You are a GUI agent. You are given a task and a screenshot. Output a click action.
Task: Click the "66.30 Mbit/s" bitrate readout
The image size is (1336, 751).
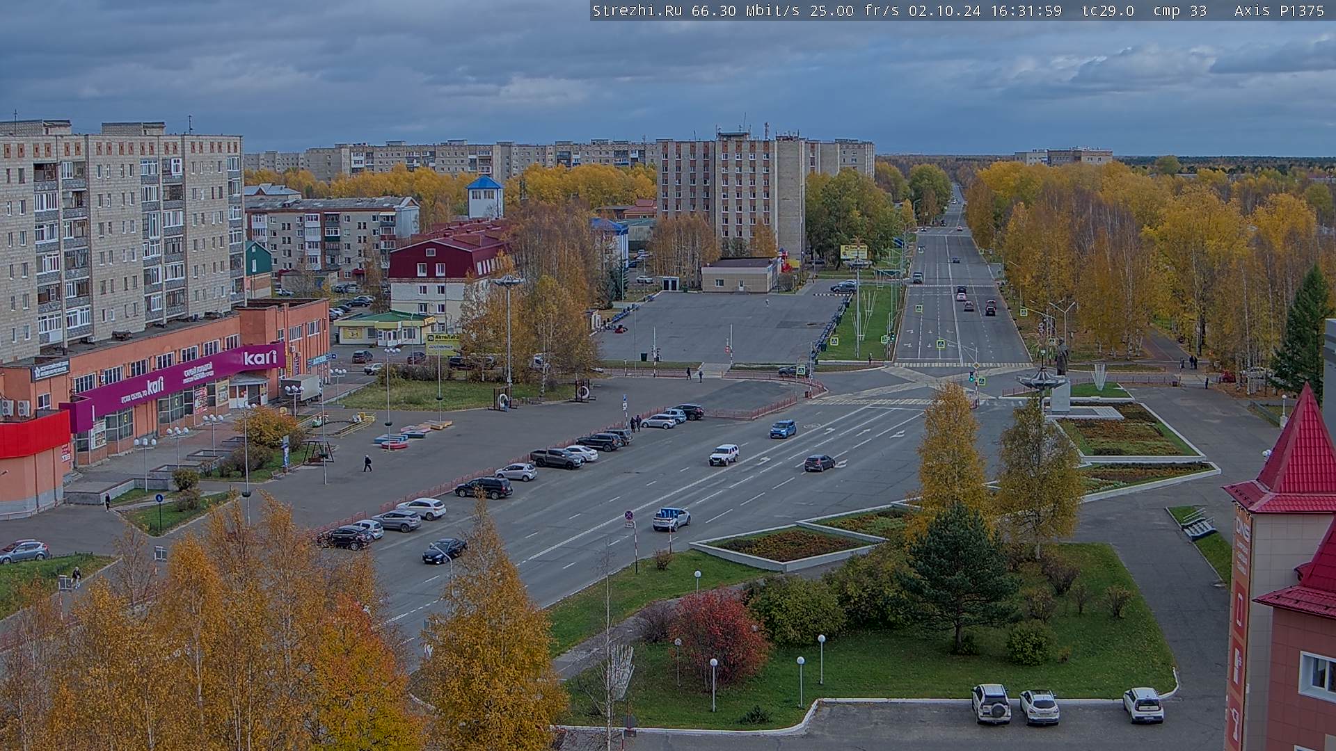pyautogui.click(x=747, y=10)
